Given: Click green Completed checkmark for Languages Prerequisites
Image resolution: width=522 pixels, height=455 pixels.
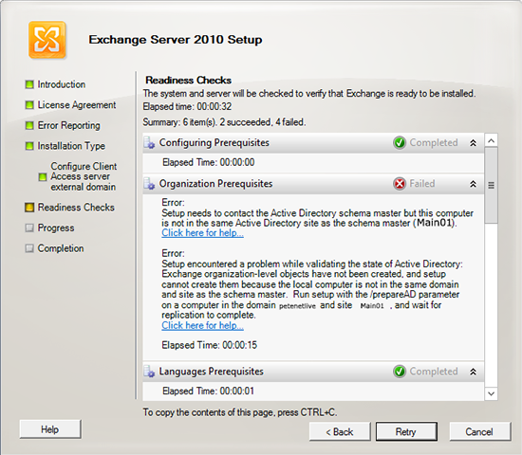Looking at the screenshot, I should (x=400, y=372).
